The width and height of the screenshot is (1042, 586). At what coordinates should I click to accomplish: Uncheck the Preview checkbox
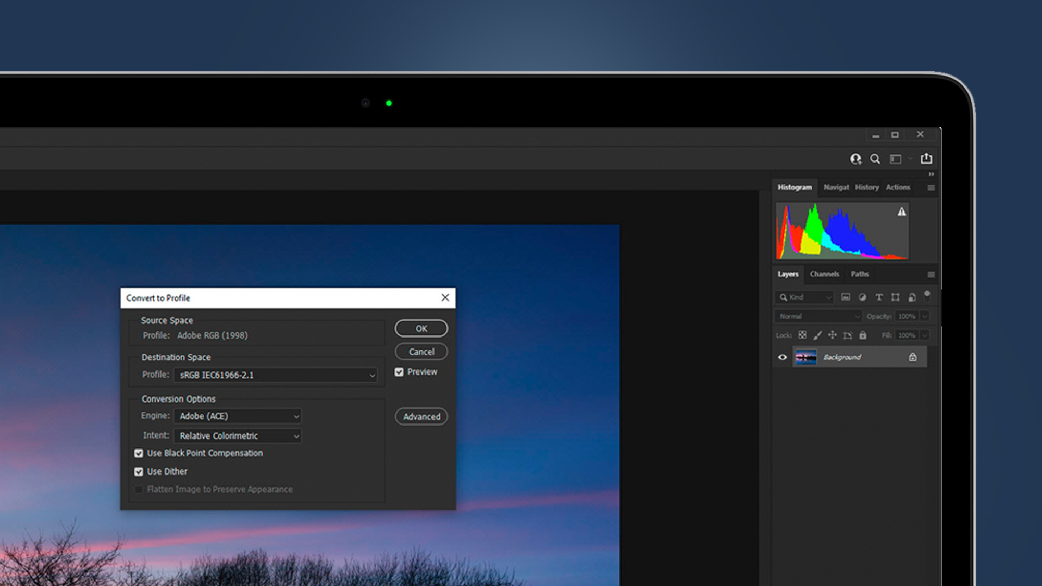coord(399,372)
